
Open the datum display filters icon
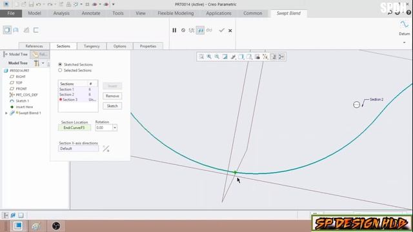coord(265,57)
